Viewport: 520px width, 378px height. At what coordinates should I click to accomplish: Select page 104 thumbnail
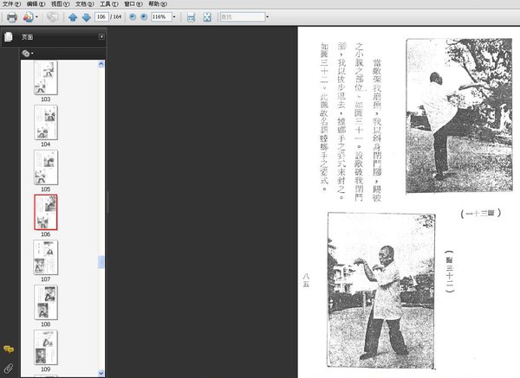[46, 123]
